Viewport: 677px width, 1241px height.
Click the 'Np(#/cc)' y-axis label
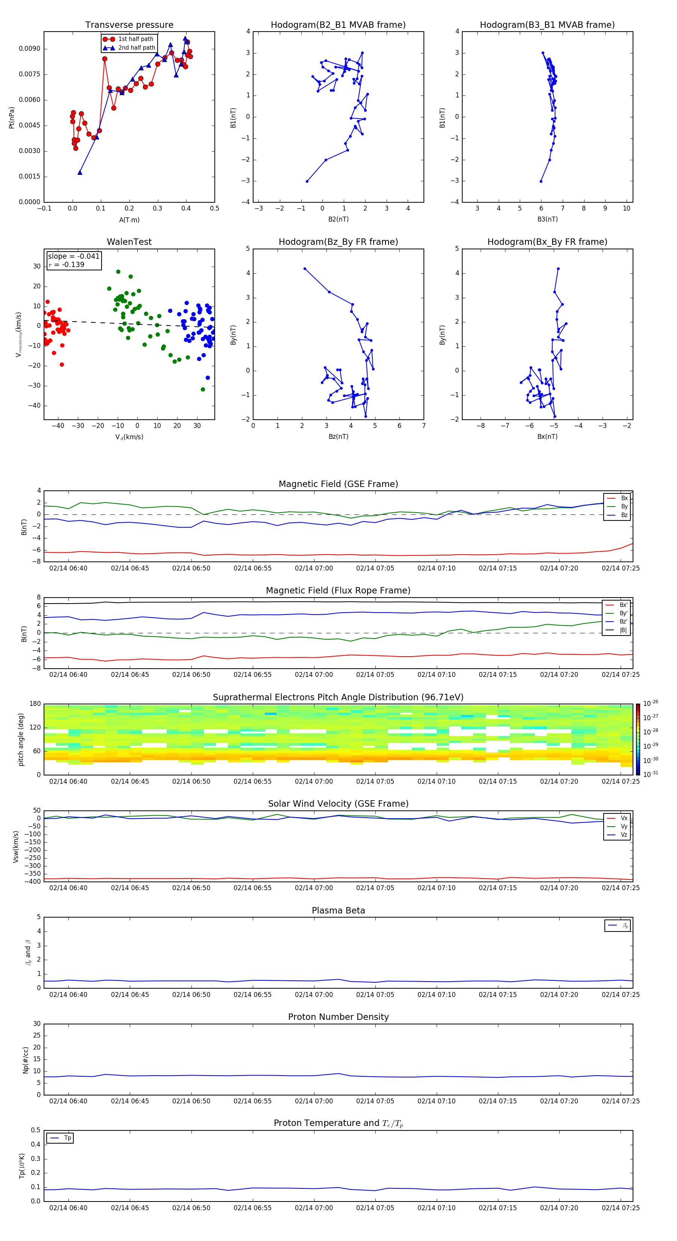pos(26,1059)
